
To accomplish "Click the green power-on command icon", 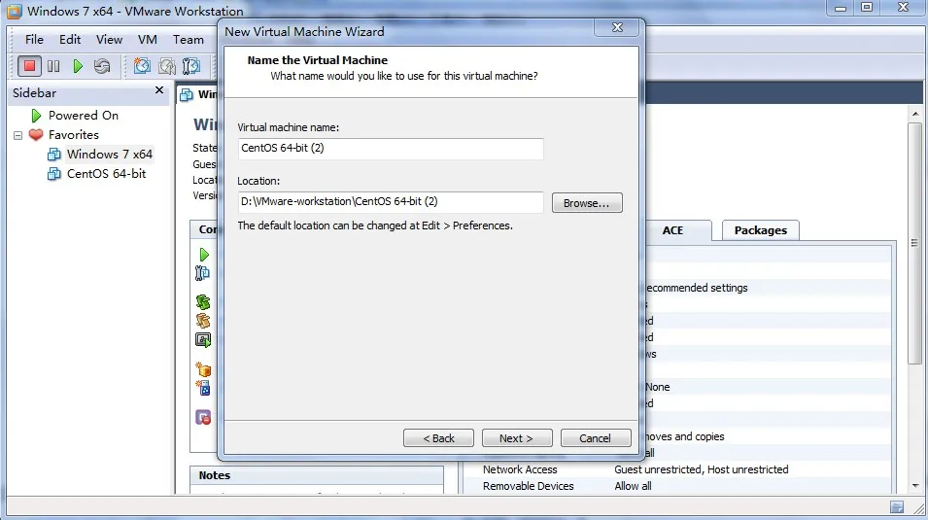I will click(204, 255).
